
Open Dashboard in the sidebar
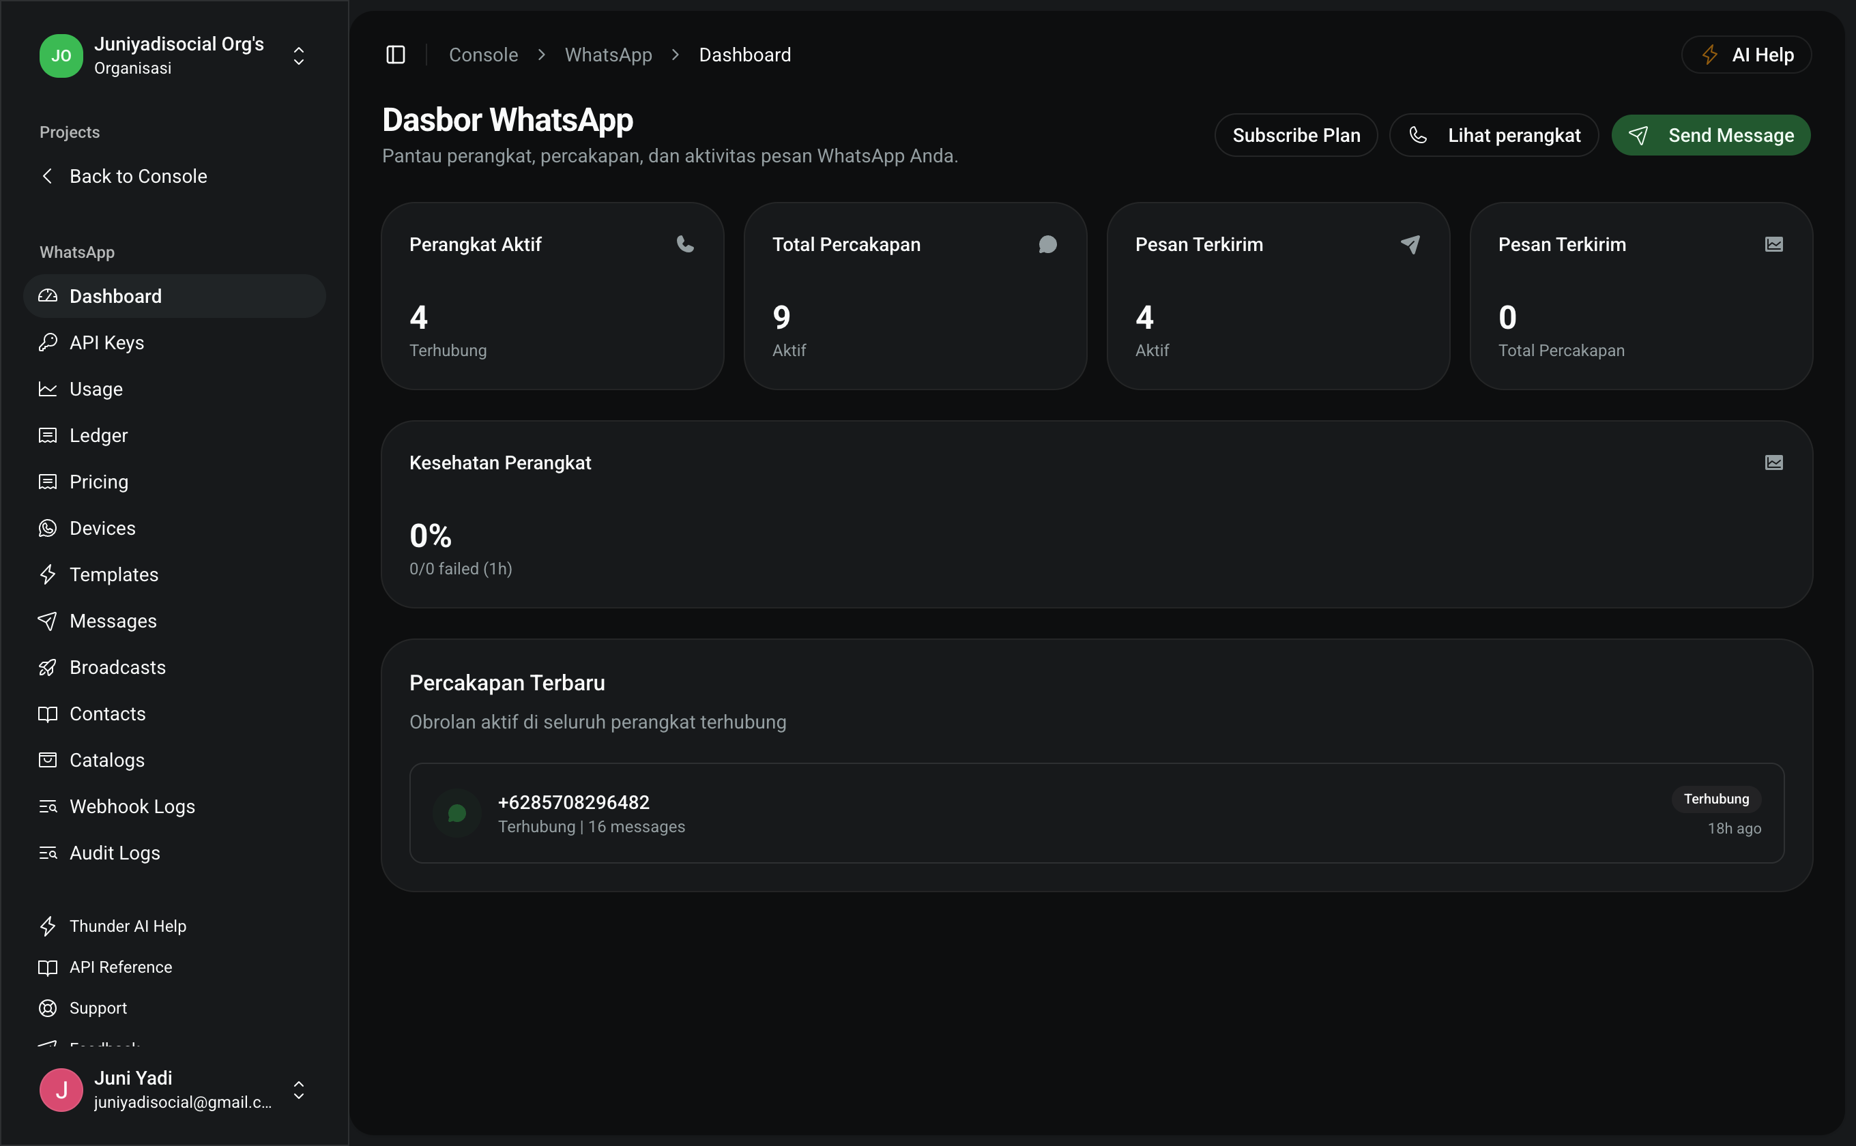click(x=175, y=296)
